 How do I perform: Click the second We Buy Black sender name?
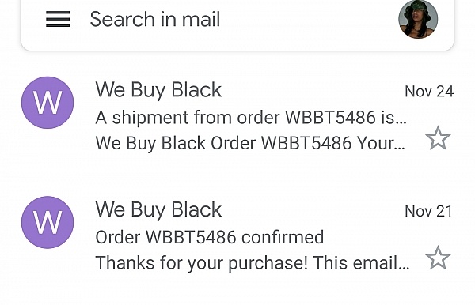coord(158,209)
